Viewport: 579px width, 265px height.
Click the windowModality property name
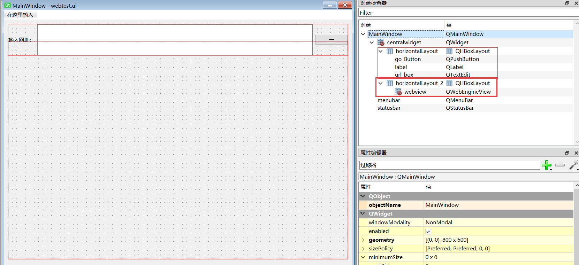389,223
